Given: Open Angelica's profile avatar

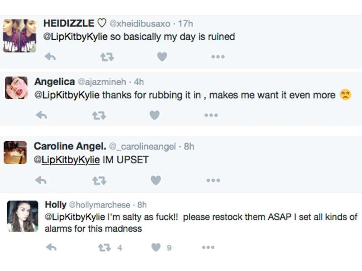Looking at the screenshot, I should tap(16, 88).
